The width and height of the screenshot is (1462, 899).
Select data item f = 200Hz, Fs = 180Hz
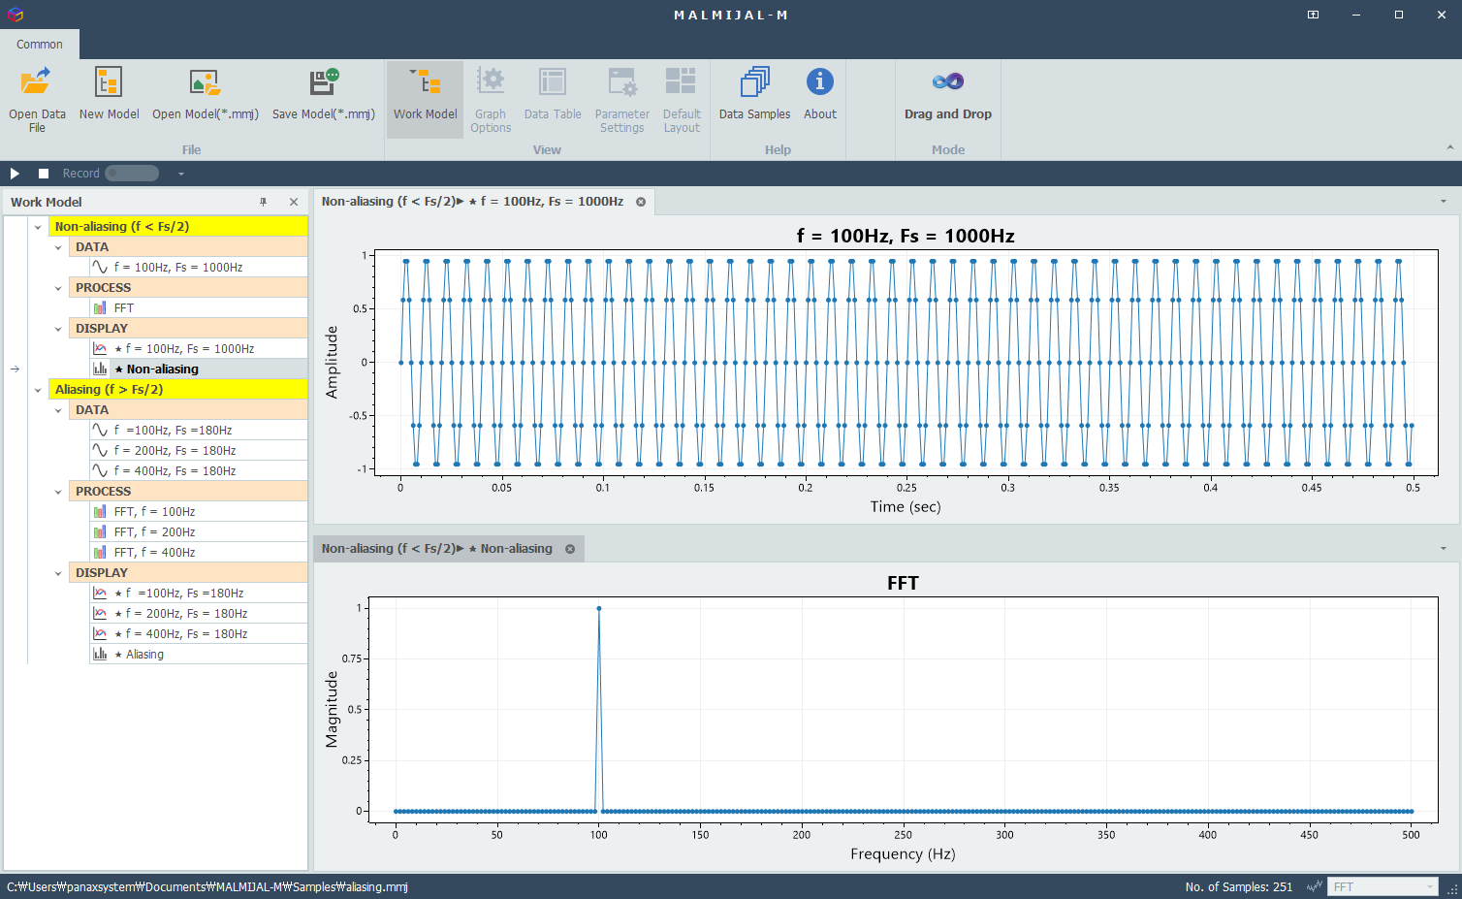click(x=198, y=450)
